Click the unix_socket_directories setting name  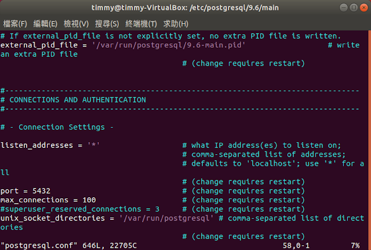[x=53, y=218]
